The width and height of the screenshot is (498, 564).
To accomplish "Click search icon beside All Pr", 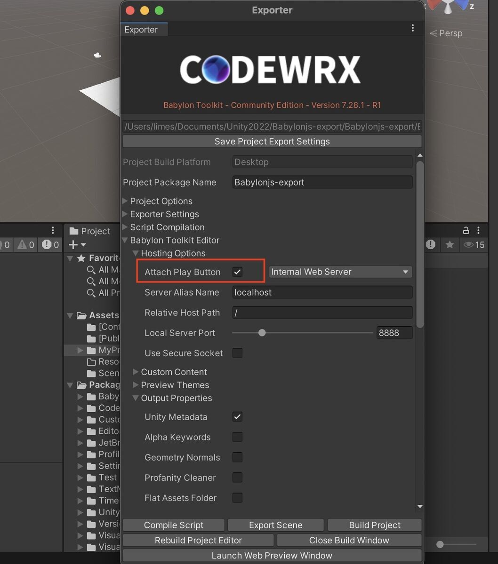I will (91, 293).
